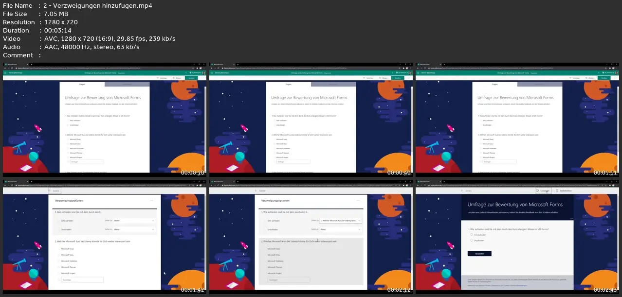This screenshot has height=297, width=622.
Task: Click Absenden button in 00:02:43 frame
Action: (479, 253)
